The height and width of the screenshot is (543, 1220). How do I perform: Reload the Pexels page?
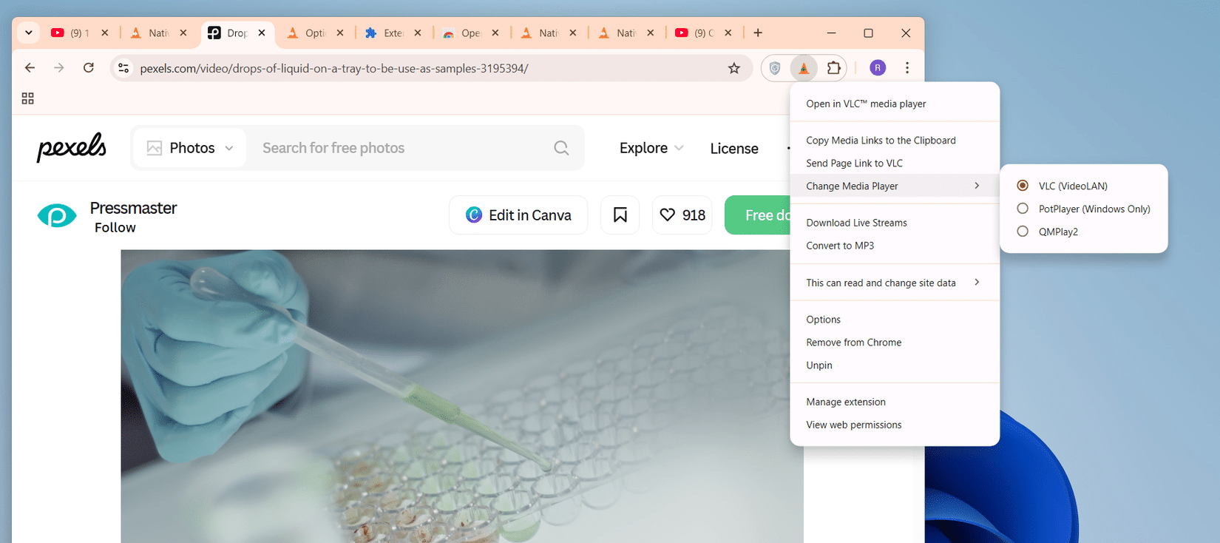[89, 68]
